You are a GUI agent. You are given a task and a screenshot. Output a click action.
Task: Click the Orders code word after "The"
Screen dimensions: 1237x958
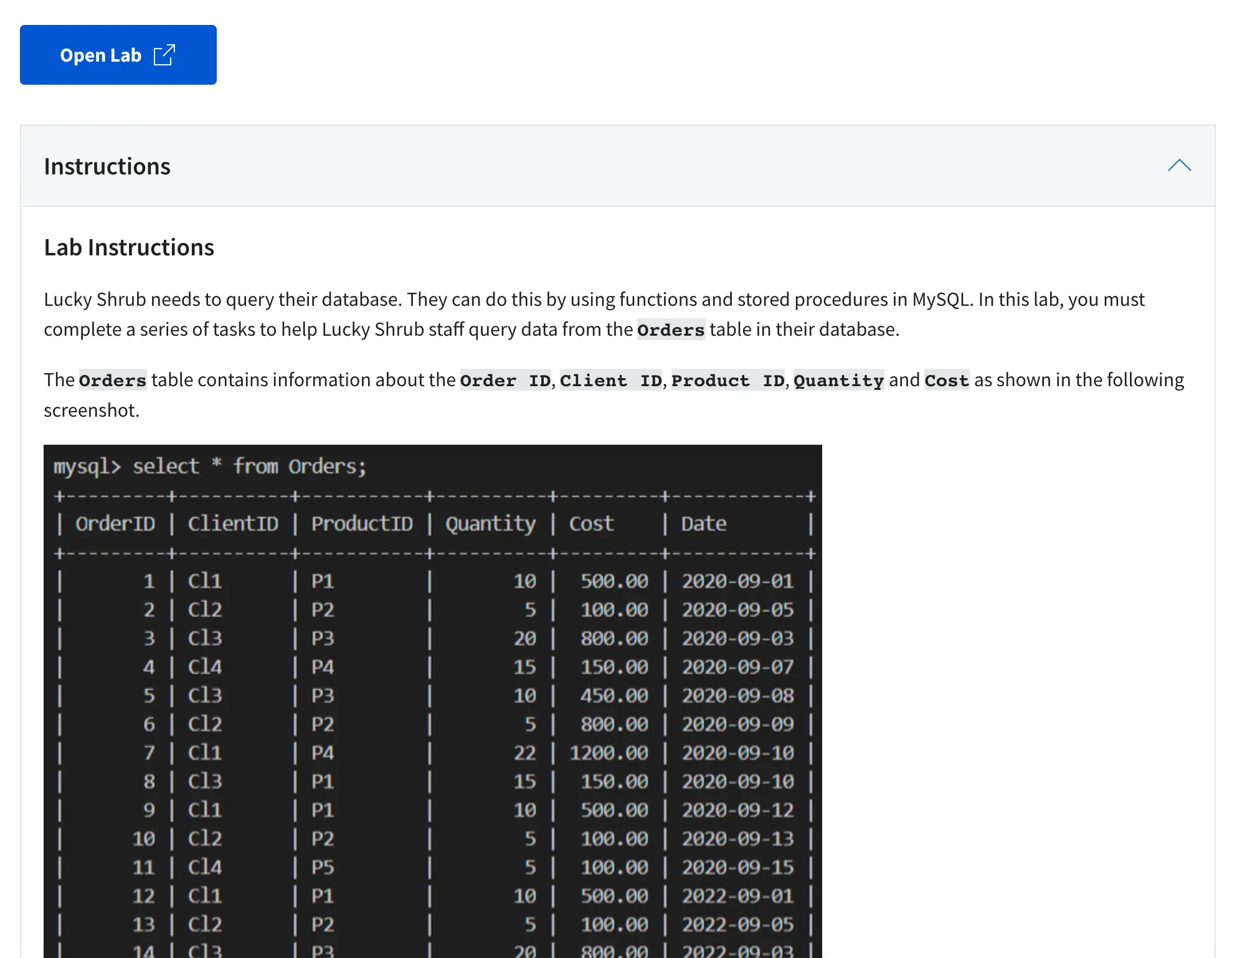[x=113, y=380]
